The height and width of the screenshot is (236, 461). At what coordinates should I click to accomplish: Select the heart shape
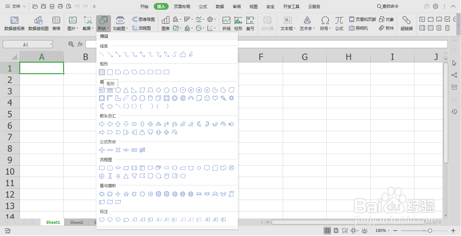pos(215,98)
